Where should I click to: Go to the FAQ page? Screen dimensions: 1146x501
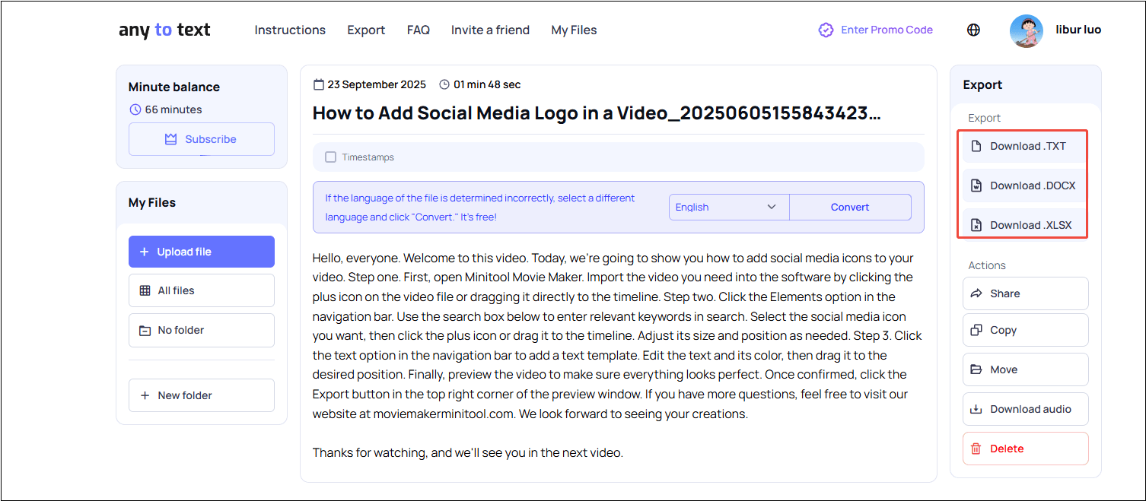(418, 30)
